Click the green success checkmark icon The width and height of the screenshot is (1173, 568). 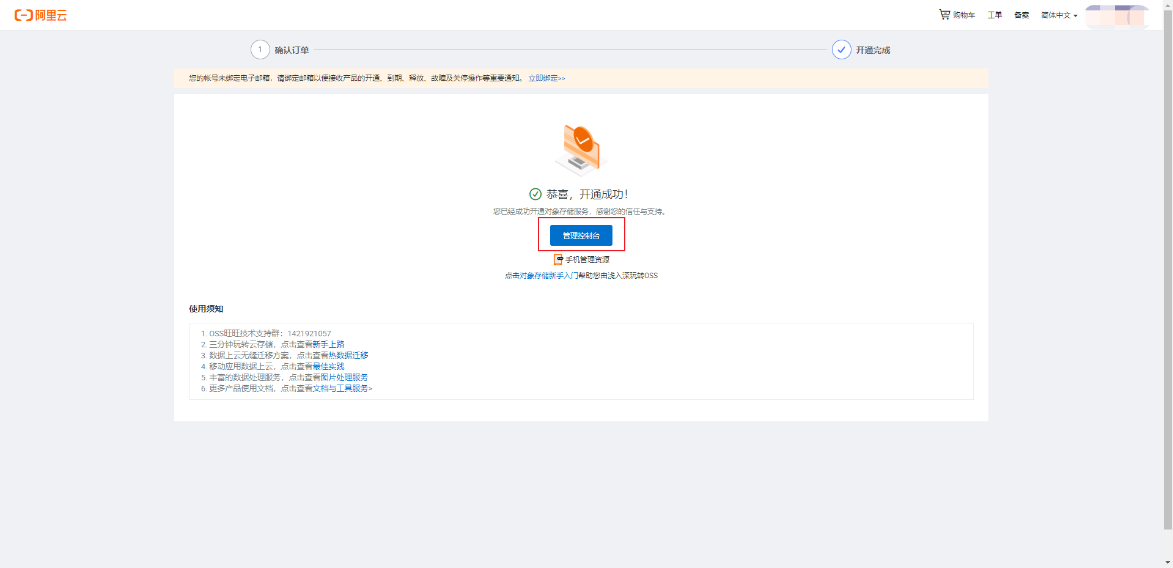pos(535,194)
